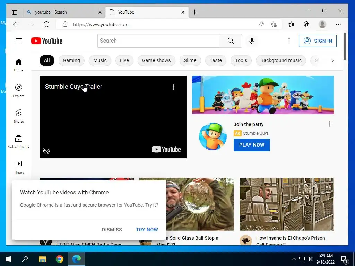Image resolution: width=355 pixels, height=266 pixels.
Task: View site information lock icon
Action: click(65, 24)
